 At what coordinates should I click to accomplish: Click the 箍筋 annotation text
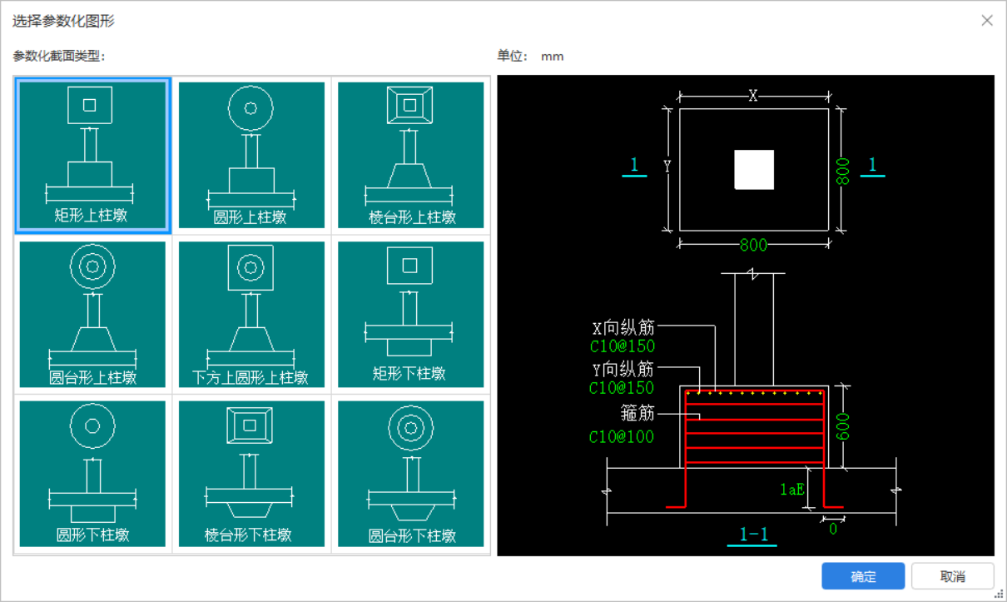(x=637, y=411)
